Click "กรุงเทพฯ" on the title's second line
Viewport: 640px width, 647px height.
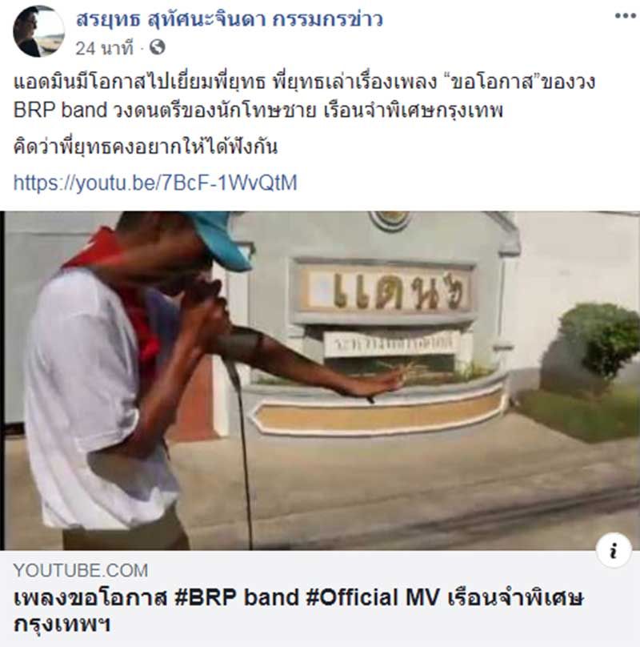point(62,625)
